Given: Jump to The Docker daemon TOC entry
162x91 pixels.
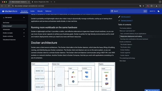Looking at the screenshot, I should click(x=126, y=44).
